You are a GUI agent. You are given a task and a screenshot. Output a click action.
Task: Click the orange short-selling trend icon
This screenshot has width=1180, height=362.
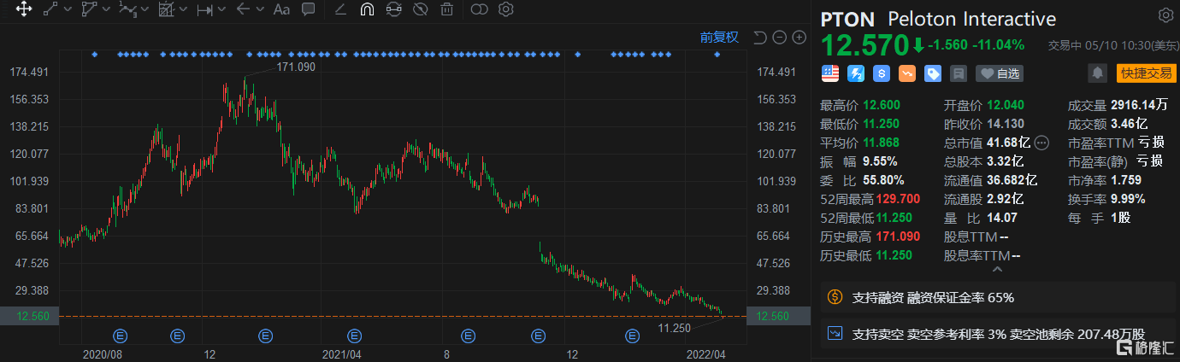pos(907,73)
